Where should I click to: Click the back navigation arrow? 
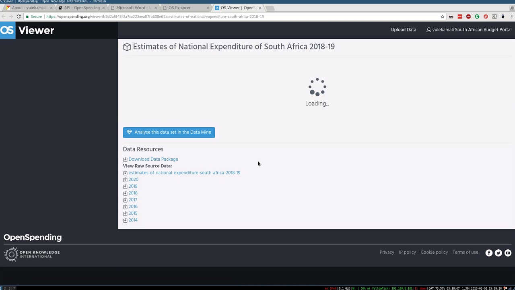tap(4, 17)
